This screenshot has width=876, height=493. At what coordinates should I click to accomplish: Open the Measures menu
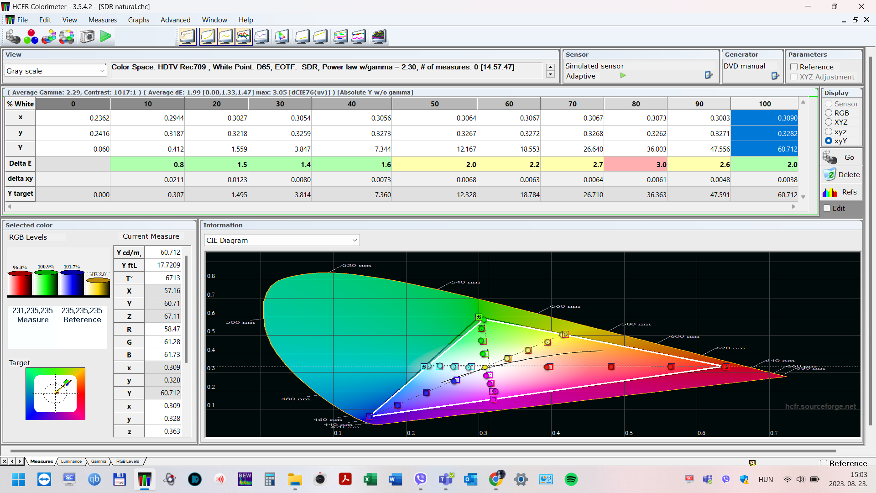(102, 20)
